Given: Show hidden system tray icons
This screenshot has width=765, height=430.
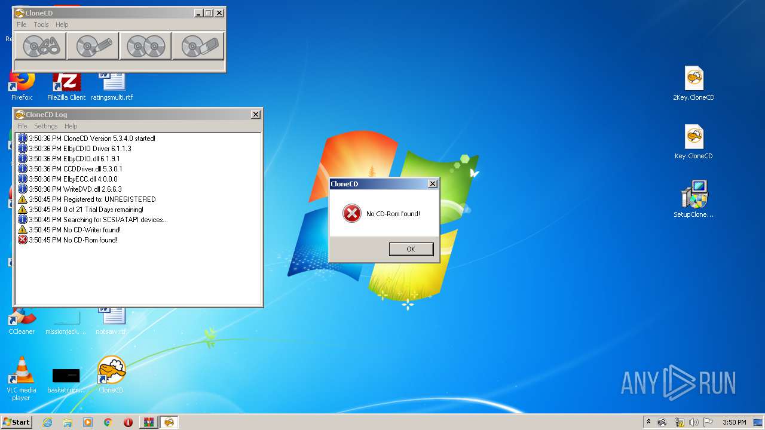Looking at the screenshot, I should click(648, 422).
